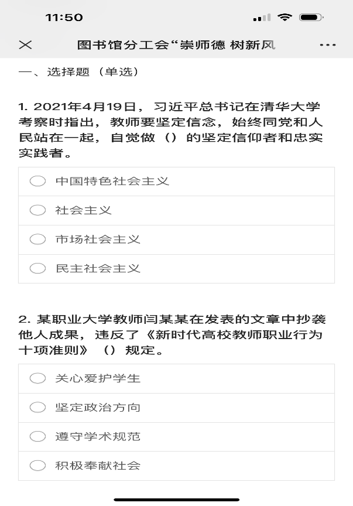Tap the Wi-Fi status icon
Image resolution: width=353 pixels, height=506 pixels.
pyautogui.click(x=285, y=18)
